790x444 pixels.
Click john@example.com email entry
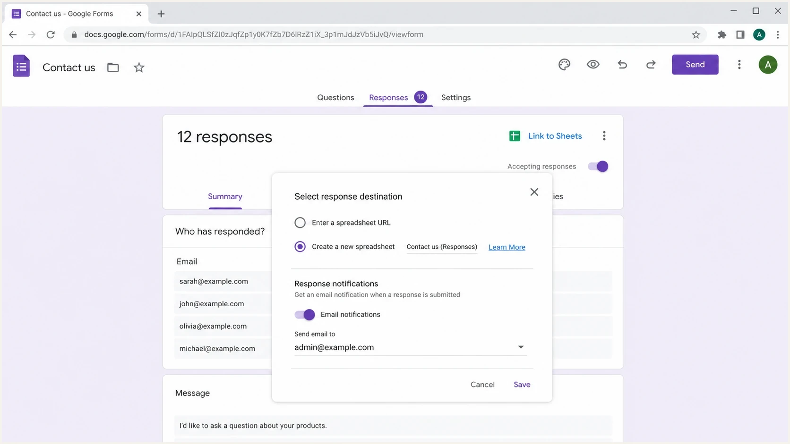[212, 304]
